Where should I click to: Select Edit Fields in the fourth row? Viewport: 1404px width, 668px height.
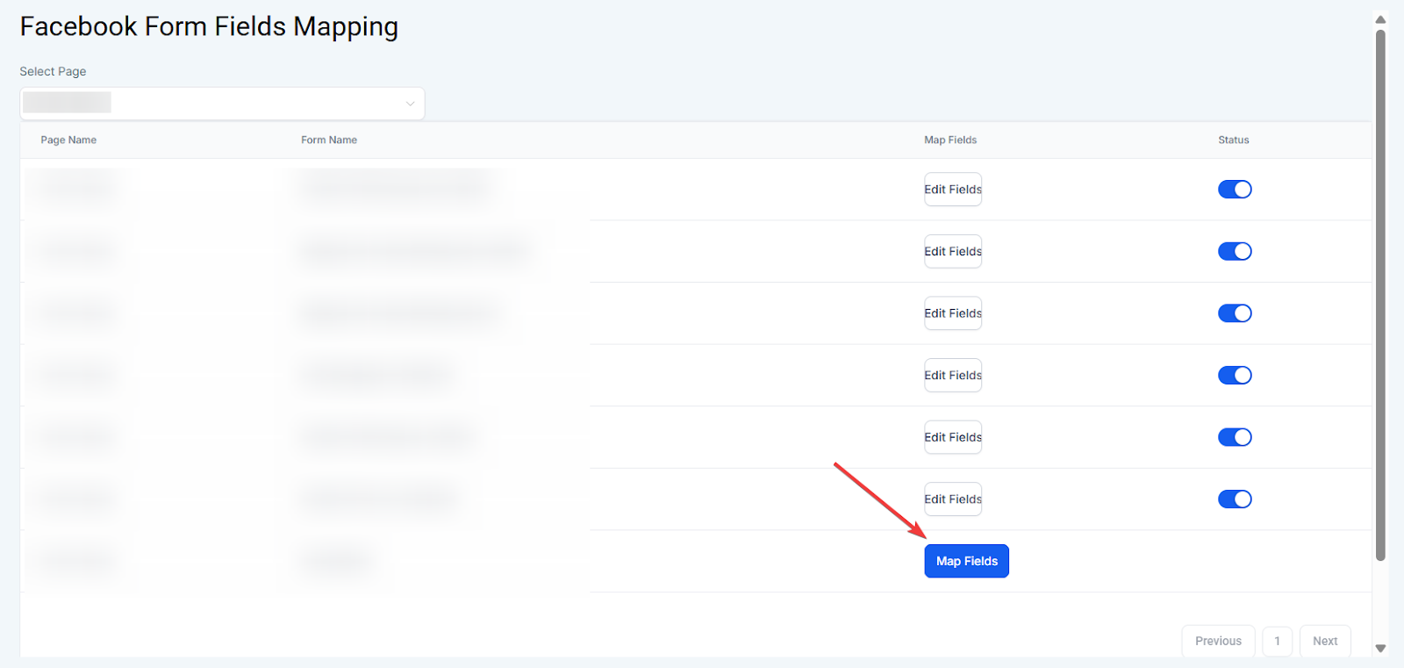coord(952,376)
